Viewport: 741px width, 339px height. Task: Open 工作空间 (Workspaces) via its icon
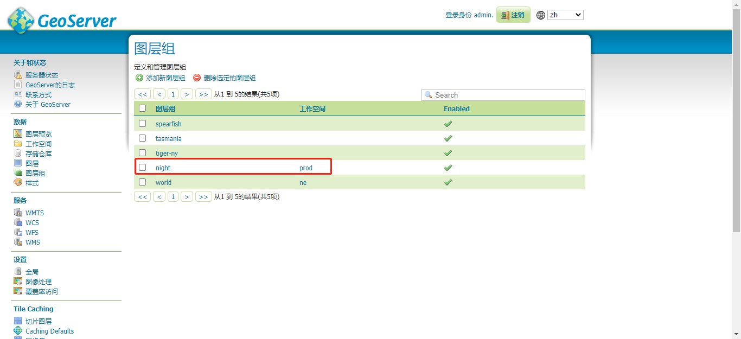[x=18, y=143]
